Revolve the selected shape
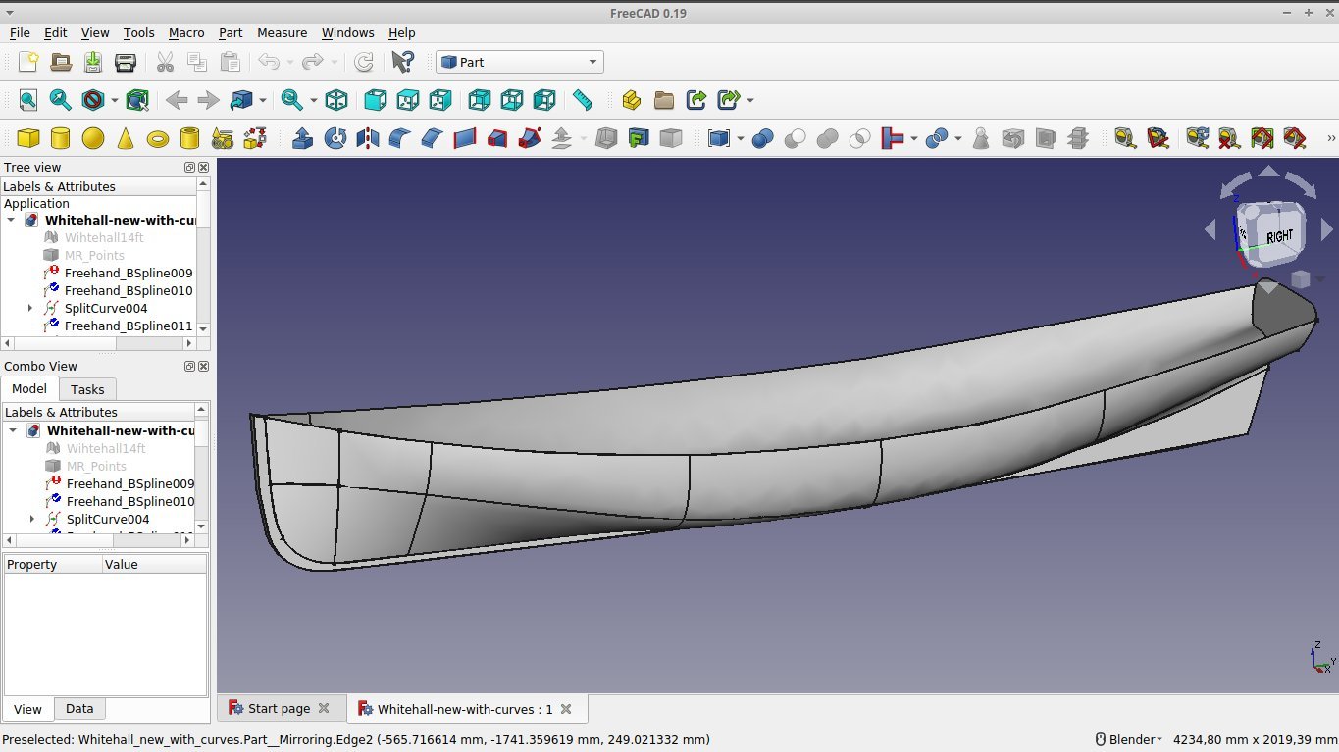The width and height of the screenshot is (1339, 752). (x=335, y=138)
